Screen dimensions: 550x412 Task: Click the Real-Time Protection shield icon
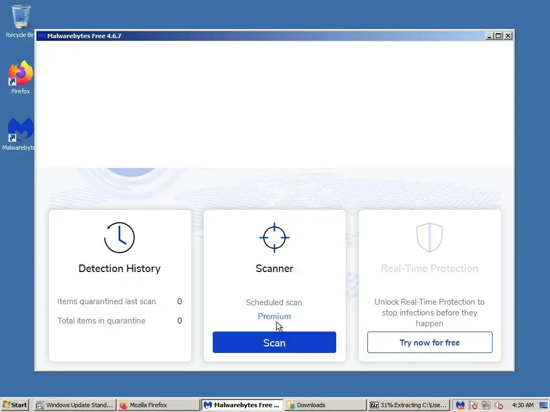point(430,238)
